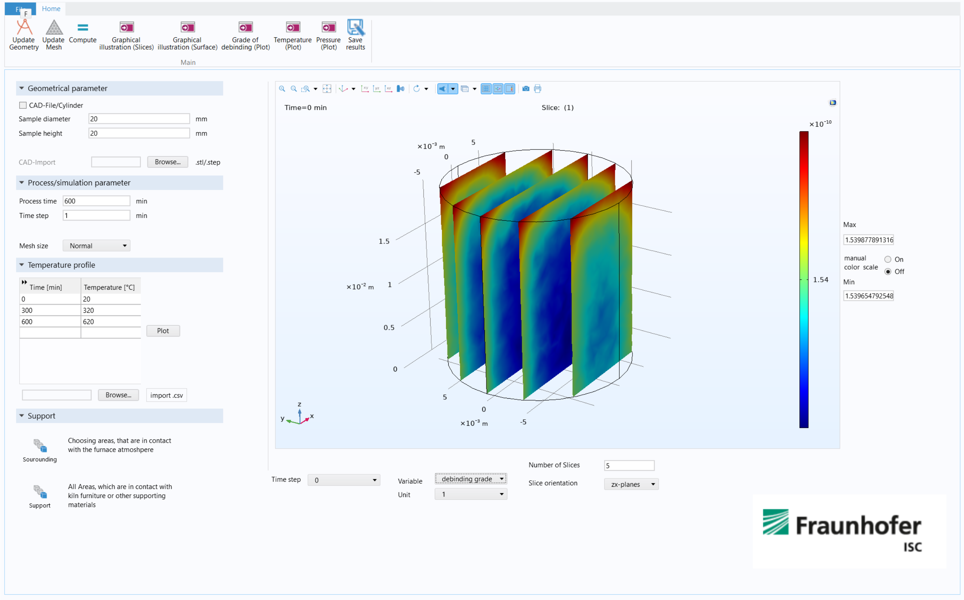Image resolution: width=964 pixels, height=600 pixels.
Task: Click the scene light icon
Action: (400, 88)
